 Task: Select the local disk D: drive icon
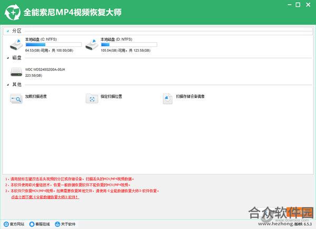click(92, 45)
